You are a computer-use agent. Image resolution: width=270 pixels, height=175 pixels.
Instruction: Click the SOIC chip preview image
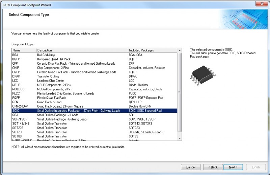tap(203, 75)
